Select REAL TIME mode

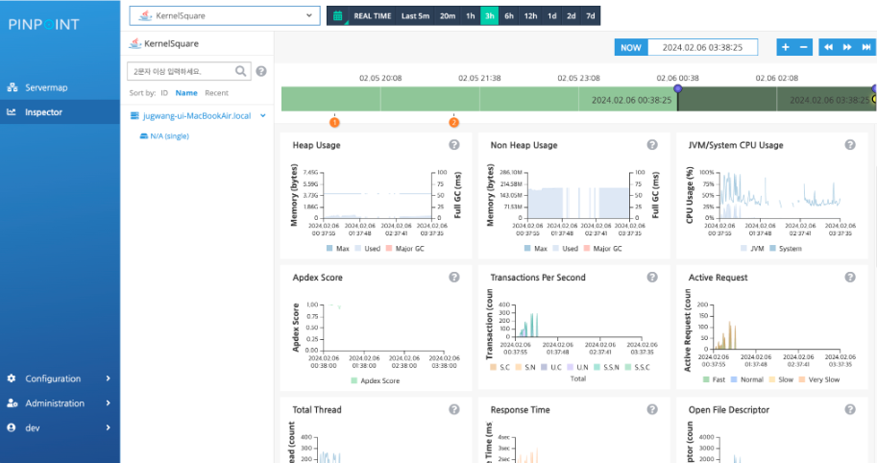373,15
